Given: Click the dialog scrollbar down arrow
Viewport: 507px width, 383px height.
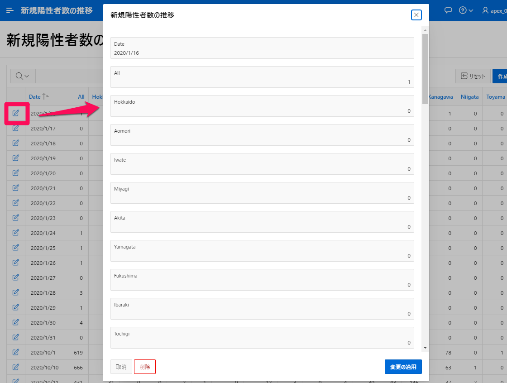Looking at the screenshot, I should [425, 347].
